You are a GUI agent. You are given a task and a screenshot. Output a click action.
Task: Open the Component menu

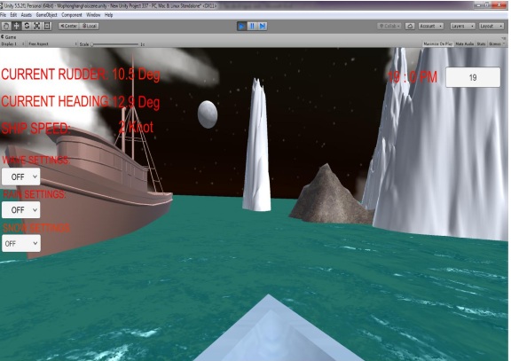point(71,15)
